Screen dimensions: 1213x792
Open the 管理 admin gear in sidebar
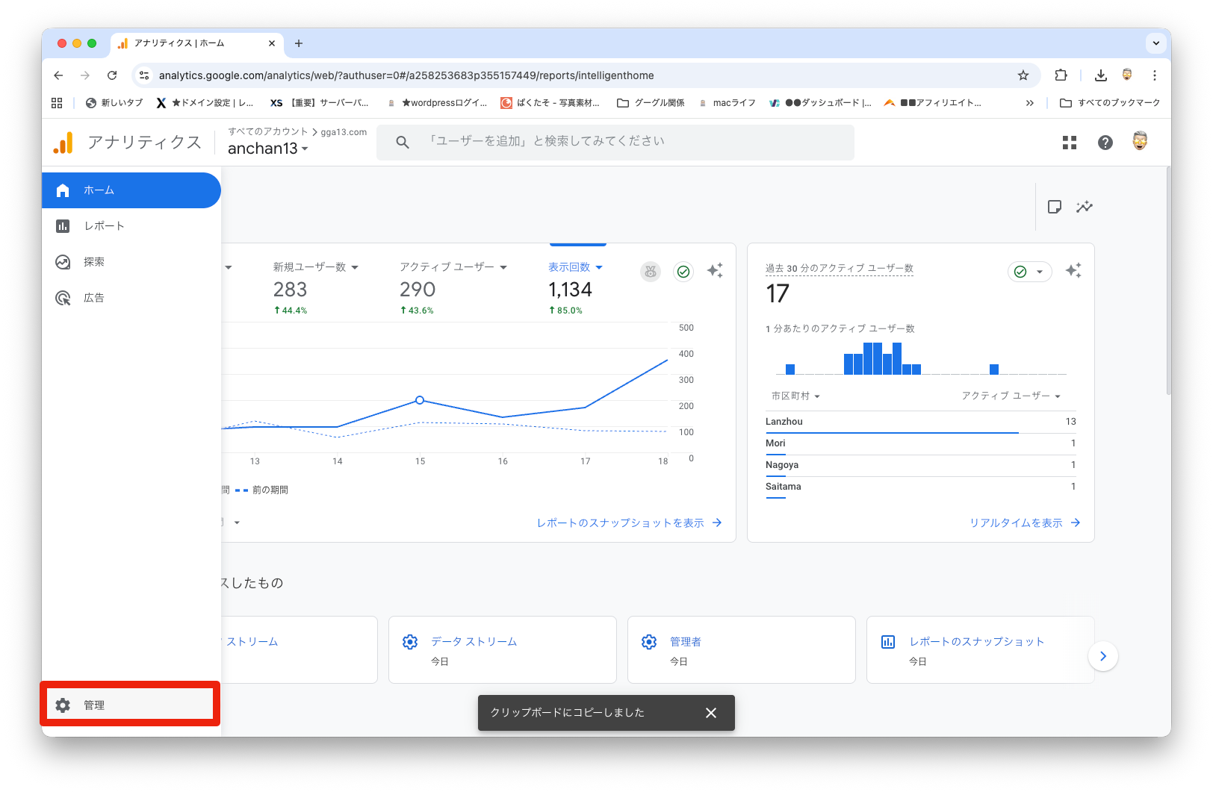click(63, 705)
